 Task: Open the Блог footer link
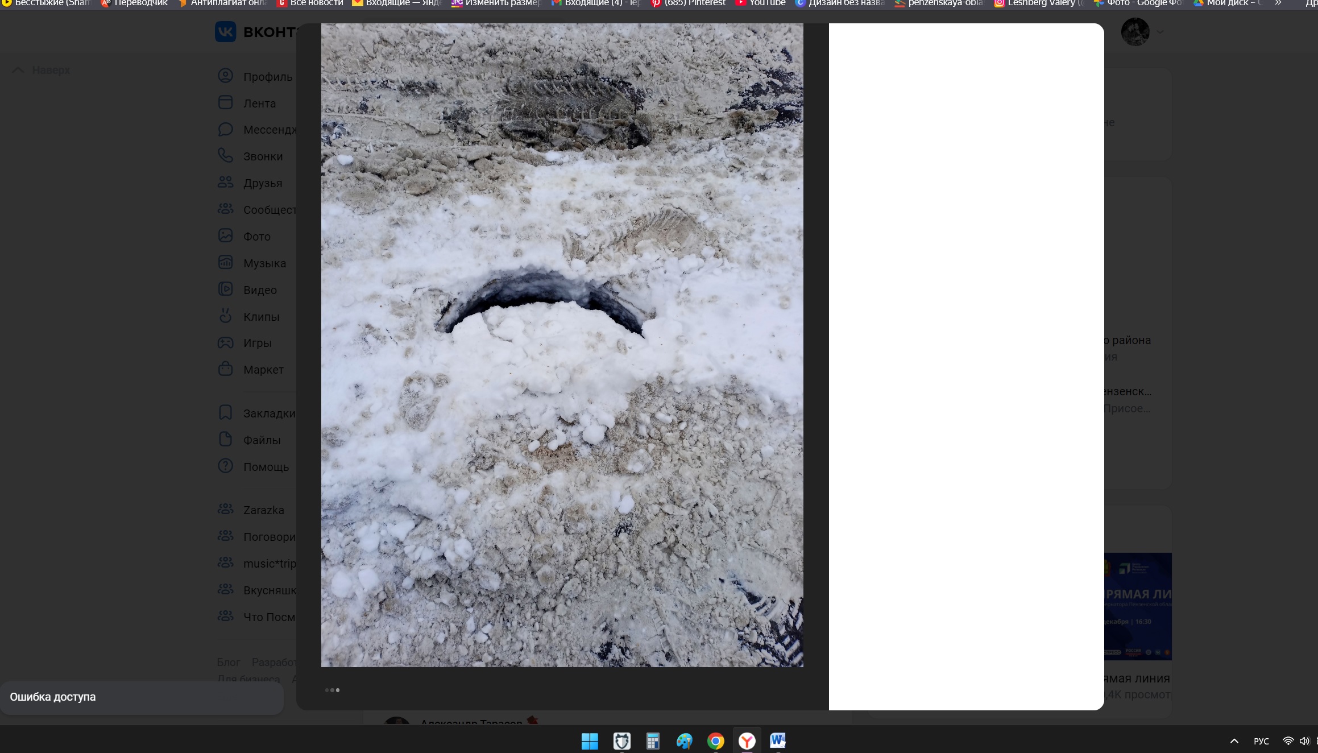[x=228, y=662]
